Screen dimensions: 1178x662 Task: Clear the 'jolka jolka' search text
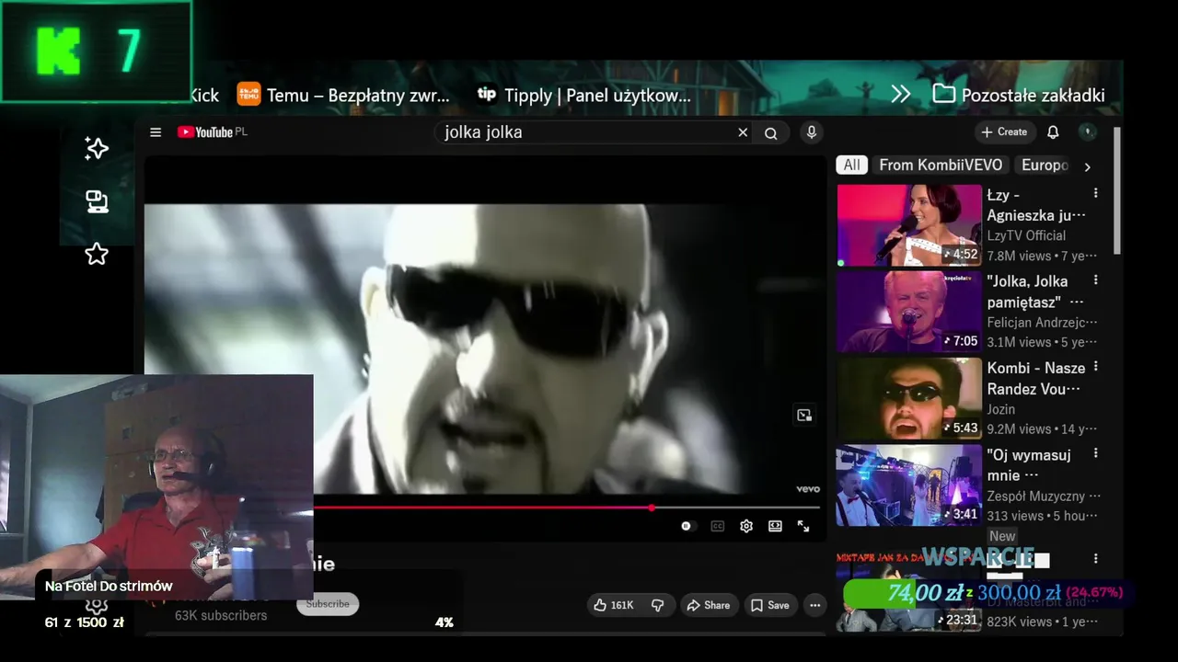click(x=743, y=132)
